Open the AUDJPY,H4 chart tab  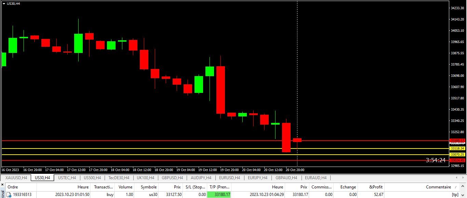pyautogui.click(x=201, y=178)
